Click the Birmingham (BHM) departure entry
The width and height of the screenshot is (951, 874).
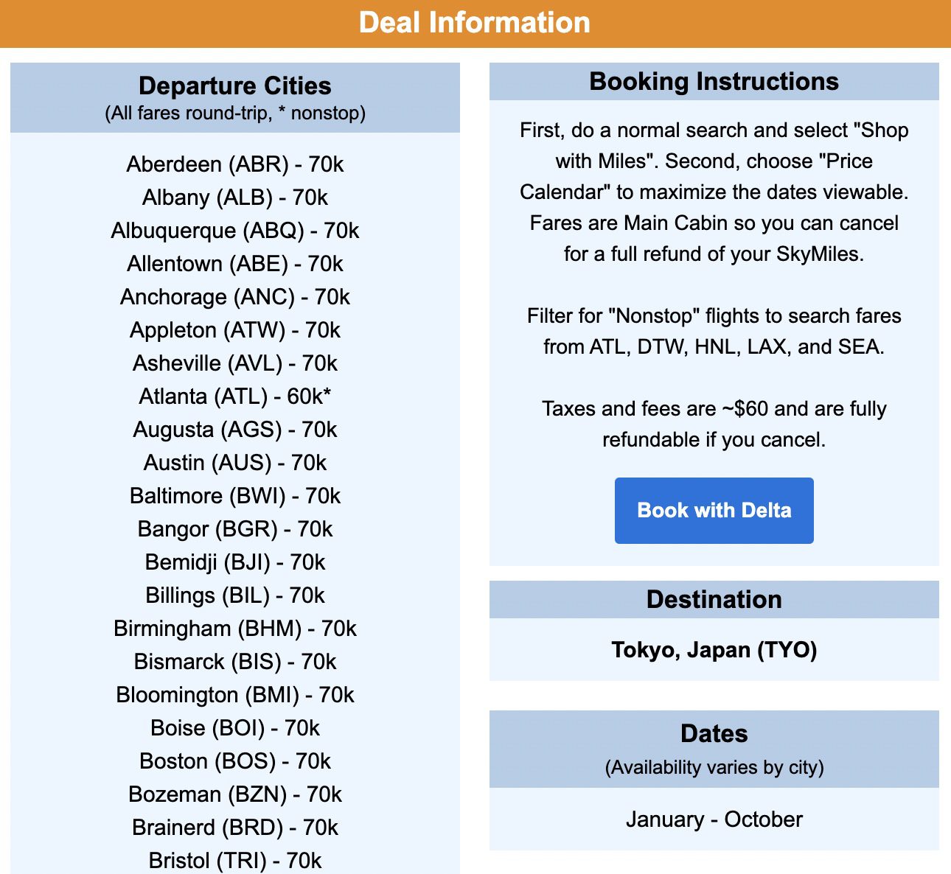pos(234,629)
